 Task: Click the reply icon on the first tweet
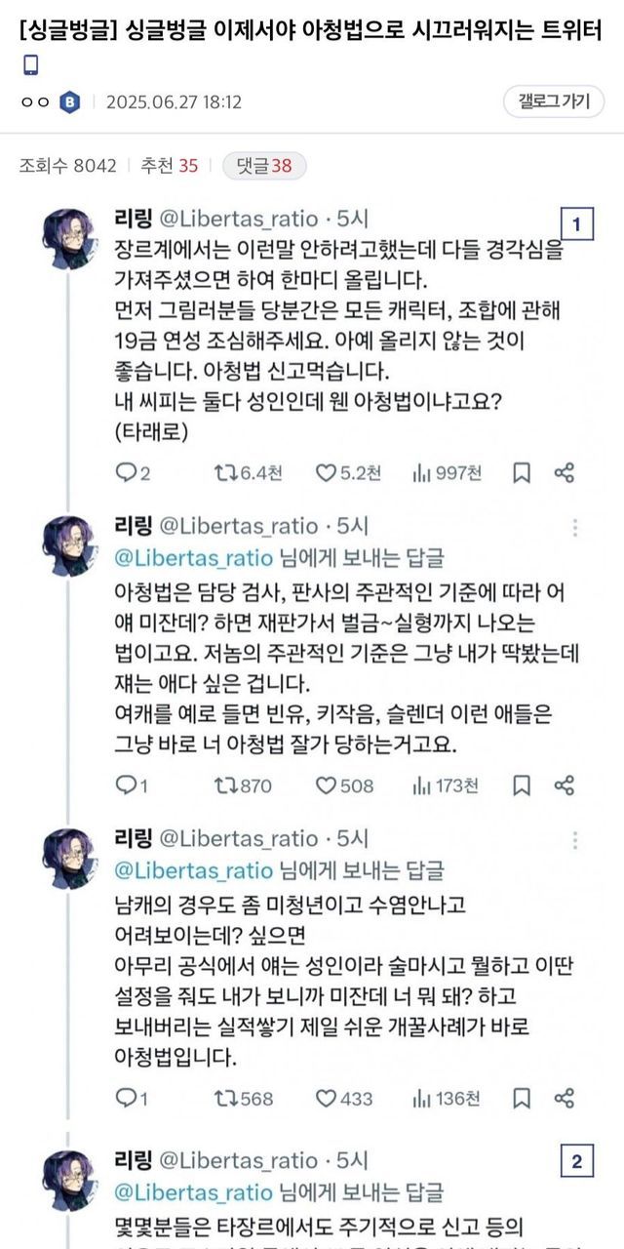tap(127, 472)
